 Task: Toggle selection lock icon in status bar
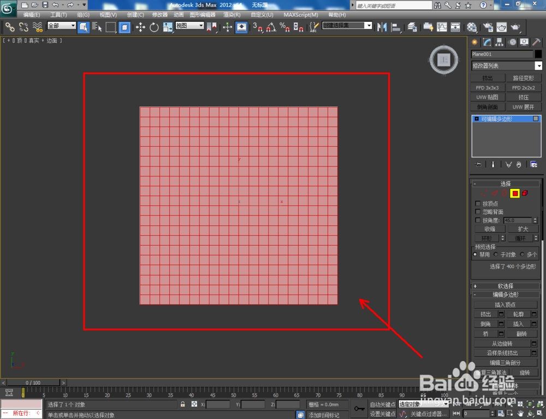(183, 404)
